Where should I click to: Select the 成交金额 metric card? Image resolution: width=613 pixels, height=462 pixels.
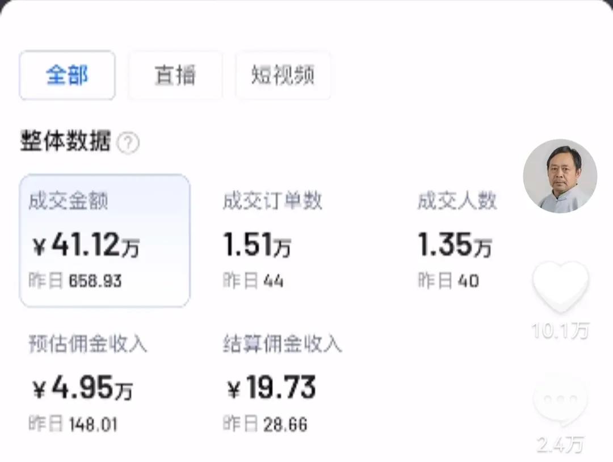coord(104,240)
